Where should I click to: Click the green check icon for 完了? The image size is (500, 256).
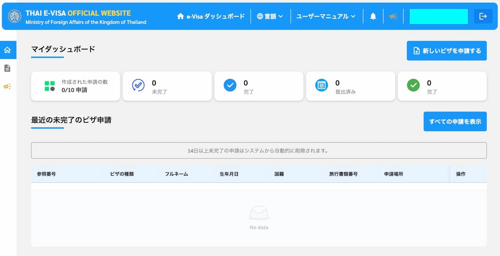(x=413, y=85)
